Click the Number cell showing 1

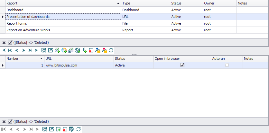[25, 65]
